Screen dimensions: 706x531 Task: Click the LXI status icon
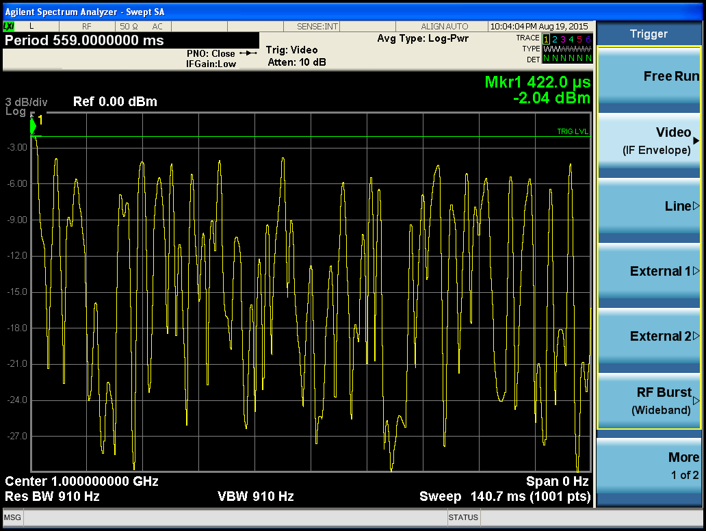coord(9,26)
